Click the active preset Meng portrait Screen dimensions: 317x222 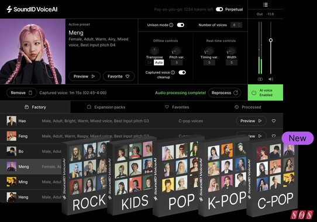(33, 51)
